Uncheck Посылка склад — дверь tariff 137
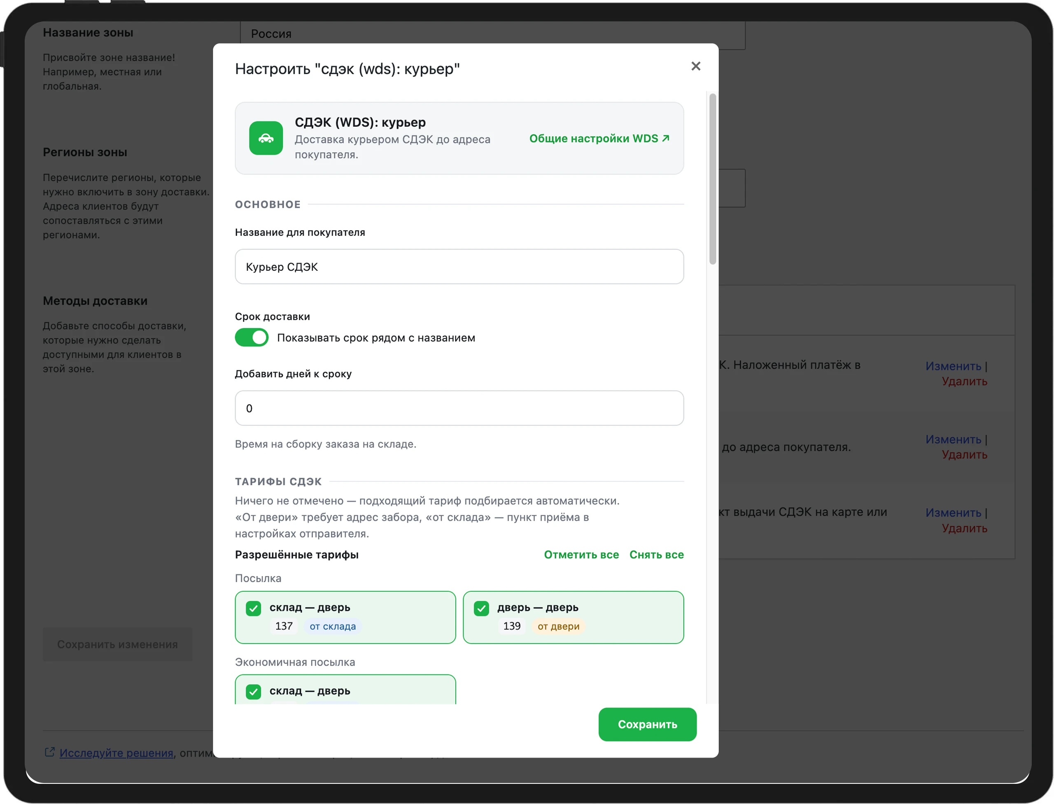 pyautogui.click(x=253, y=608)
